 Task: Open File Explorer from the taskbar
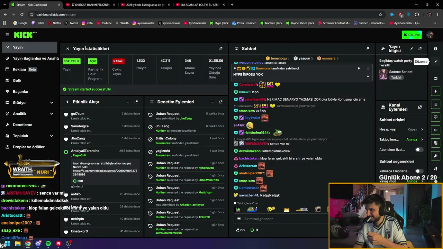click(x=18, y=243)
